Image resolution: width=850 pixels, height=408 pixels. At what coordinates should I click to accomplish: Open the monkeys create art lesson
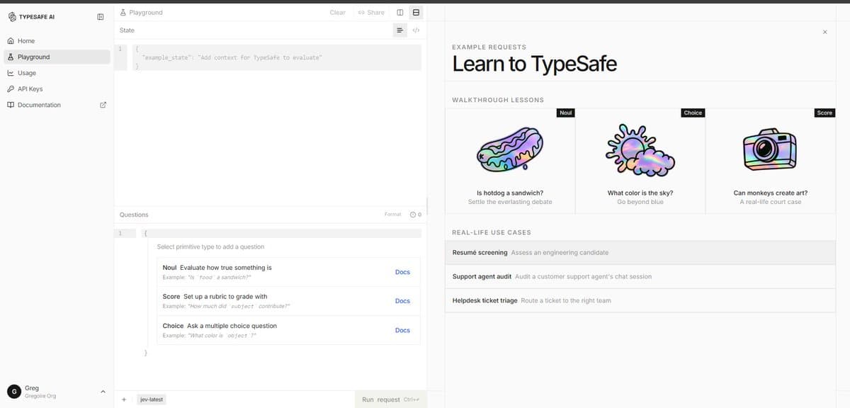point(771,160)
